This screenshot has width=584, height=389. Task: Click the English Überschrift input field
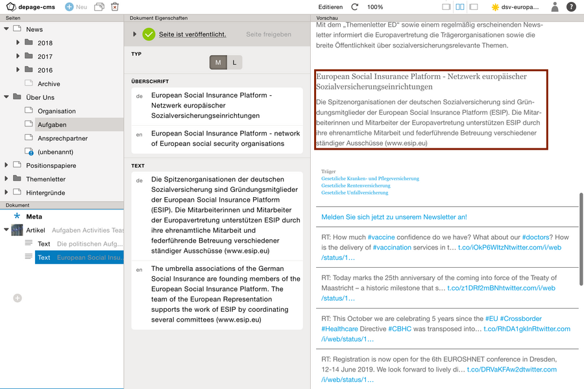click(217, 139)
